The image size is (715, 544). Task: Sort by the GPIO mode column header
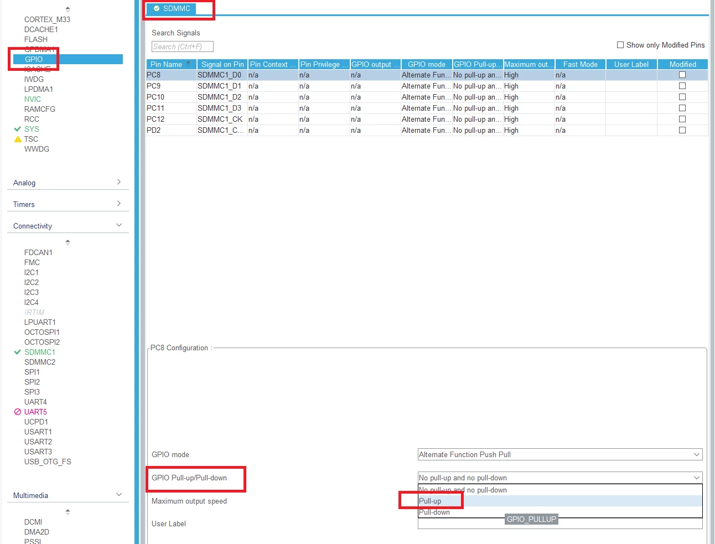pos(427,64)
